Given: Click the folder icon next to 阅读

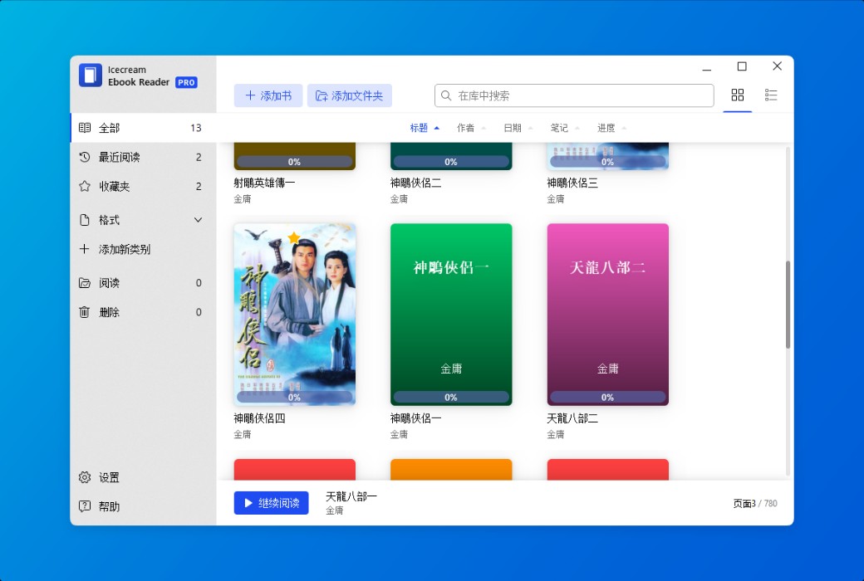Looking at the screenshot, I should pyautogui.click(x=84, y=282).
